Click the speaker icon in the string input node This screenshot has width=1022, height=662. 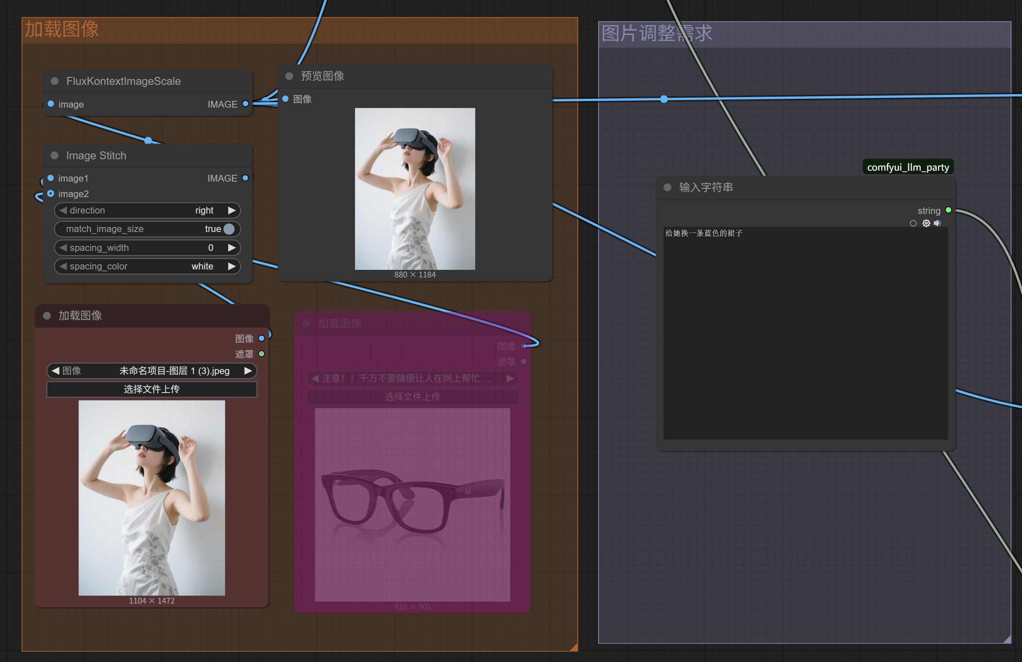click(x=938, y=223)
